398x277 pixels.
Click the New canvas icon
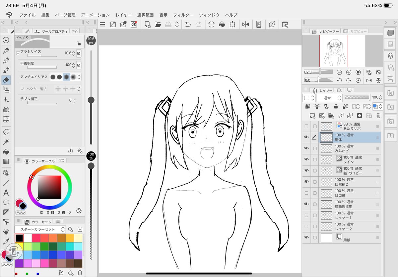148,24
